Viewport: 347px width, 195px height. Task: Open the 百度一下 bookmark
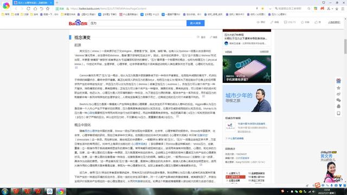(49, 15)
